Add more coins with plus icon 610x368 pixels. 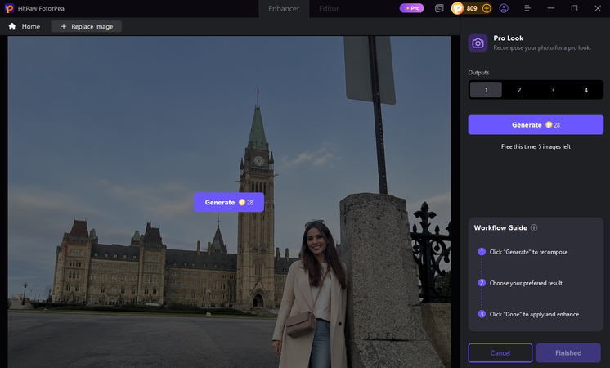click(x=487, y=8)
